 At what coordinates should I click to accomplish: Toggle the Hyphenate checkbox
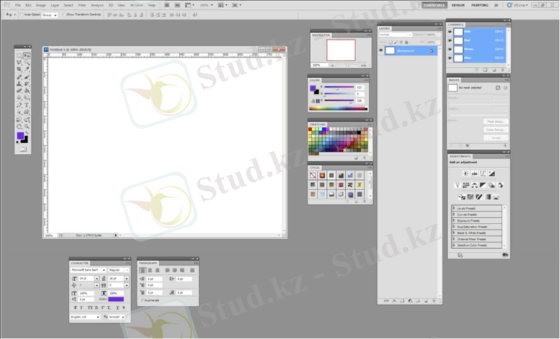(x=143, y=299)
